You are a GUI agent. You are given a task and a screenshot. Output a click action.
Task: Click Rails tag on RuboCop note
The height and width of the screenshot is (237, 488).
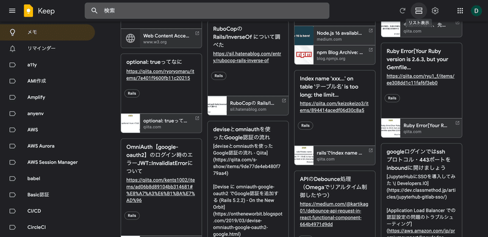click(219, 76)
